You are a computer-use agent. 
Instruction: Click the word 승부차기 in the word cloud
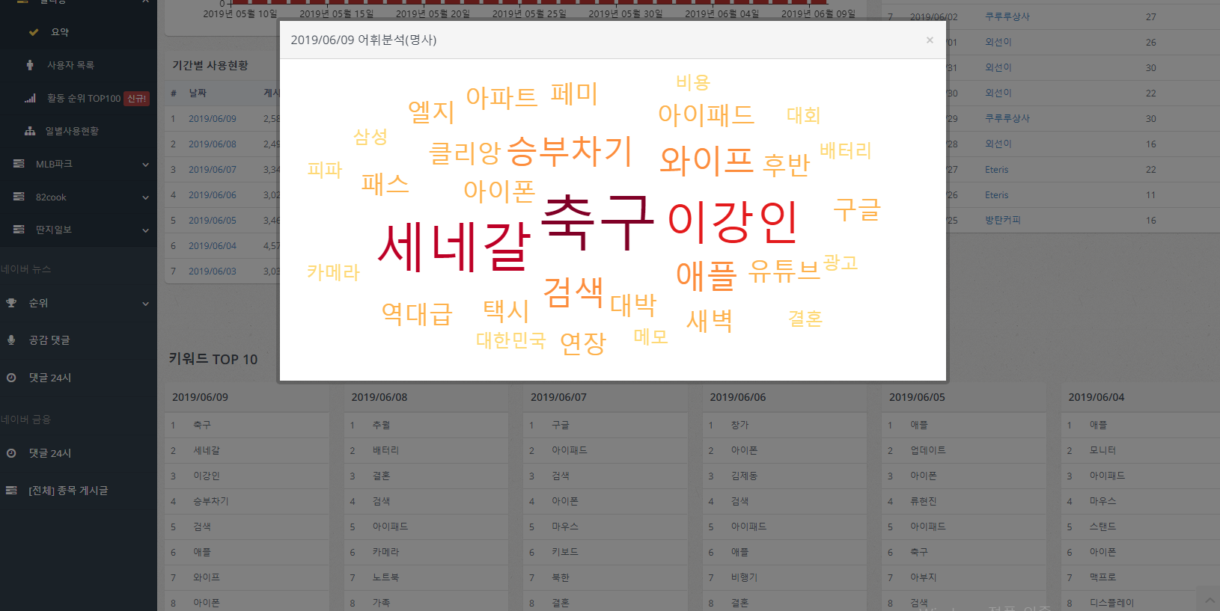pos(570,152)
